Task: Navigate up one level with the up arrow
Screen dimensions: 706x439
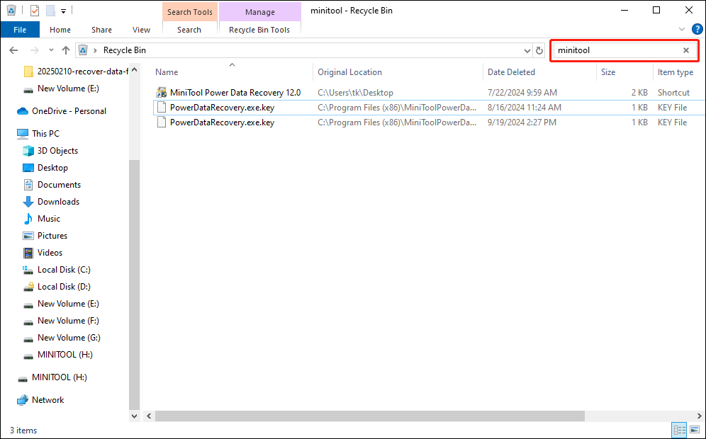Action: pos(65,50)
